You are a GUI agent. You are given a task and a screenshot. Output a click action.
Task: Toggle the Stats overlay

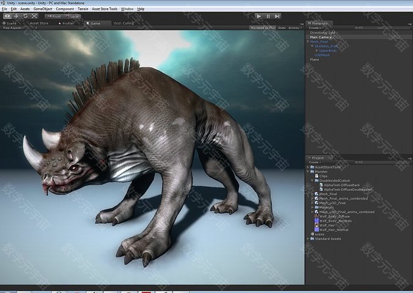click(282, 27)
